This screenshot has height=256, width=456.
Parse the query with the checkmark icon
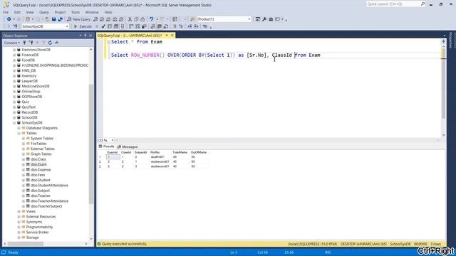click(103, 26)
